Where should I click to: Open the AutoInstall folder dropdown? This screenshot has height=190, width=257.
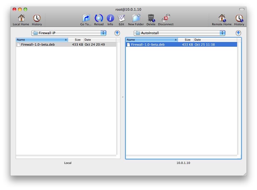[179, 33]
